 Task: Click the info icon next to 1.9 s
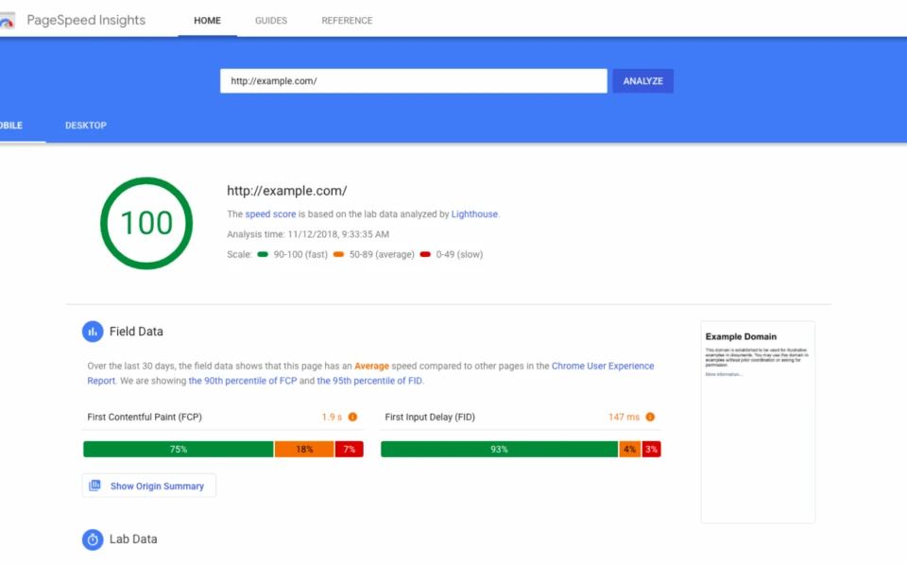tap(352, 417)
